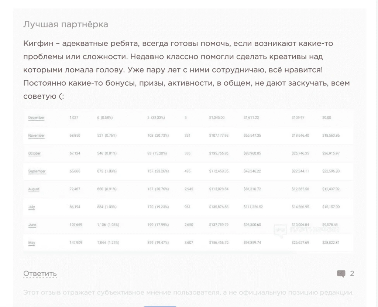Viewport: 378px width, 307px height.
Task: Click the $96,300.60 amount
Action: pos(252,225)
